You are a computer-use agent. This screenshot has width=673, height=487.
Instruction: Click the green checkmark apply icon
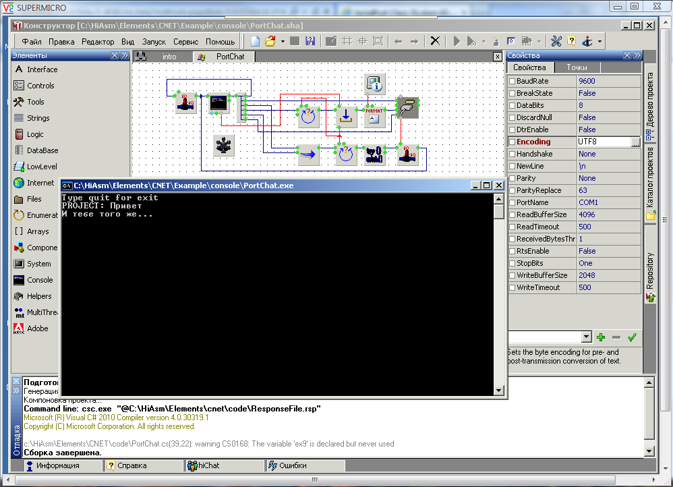pyautogui.click(x=632, y=337)
